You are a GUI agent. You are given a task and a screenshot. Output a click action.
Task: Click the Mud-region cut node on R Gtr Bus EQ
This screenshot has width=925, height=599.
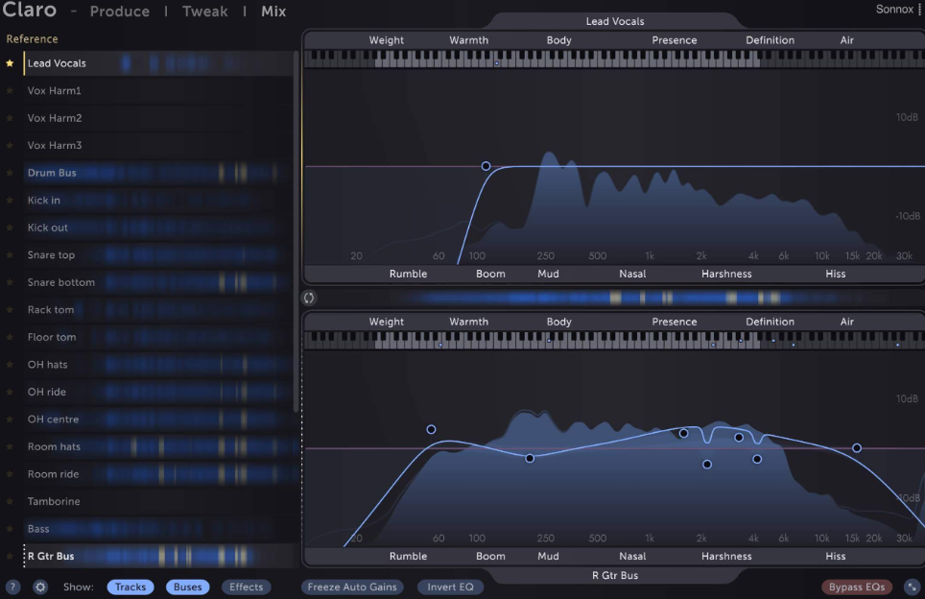click(x=530, y=459)
